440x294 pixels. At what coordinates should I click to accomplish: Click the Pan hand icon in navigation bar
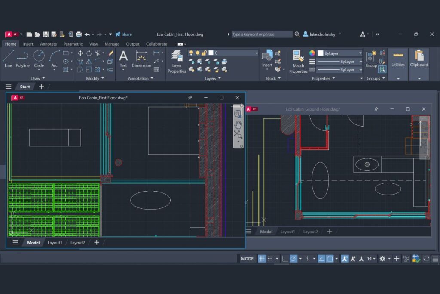click(238, 125)
